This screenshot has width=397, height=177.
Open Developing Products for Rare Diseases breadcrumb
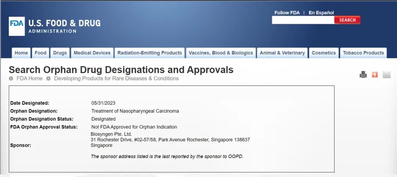click(x=116, y=78)
